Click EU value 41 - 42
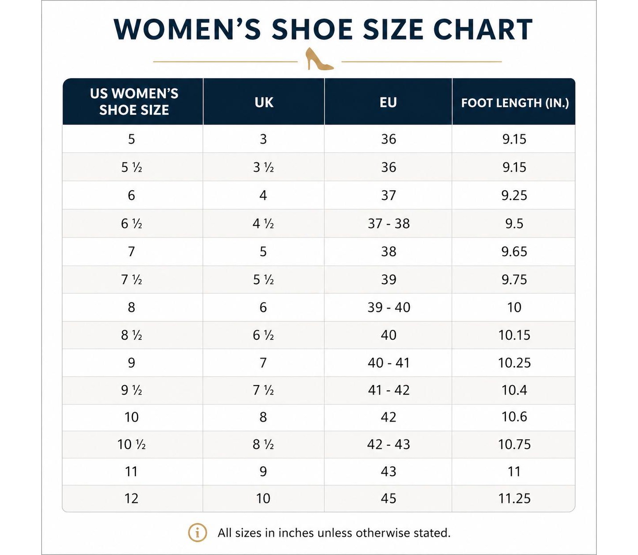The height and width of the screenshot is (555, 638). (x=389, y=390)
